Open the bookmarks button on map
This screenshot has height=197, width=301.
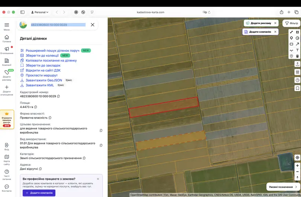[x=297, y=88]
